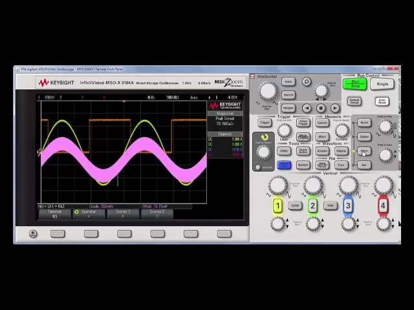Click the Cursors knob
The height and width of the screenshot is (310, 414).
342,130
